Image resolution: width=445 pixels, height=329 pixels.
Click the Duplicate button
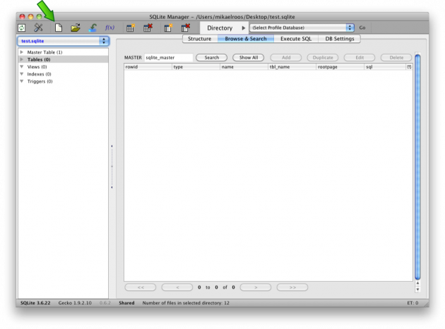323,58
